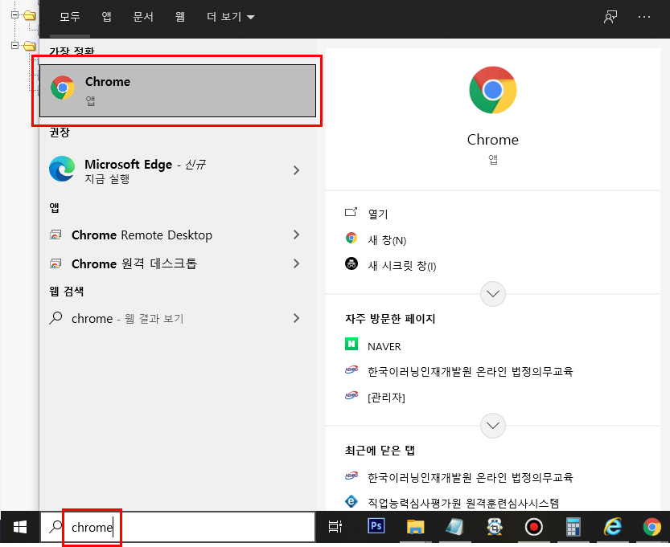Viewport: 670px width, 547px height.
Task: Click the Chrome 원격 데스크톱 result text
Action: [x=134, y=263]
